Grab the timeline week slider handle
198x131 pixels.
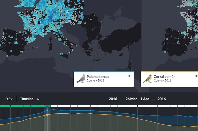(x=47, y=106)
